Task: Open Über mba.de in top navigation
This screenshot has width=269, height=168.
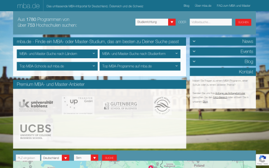Action: [203, 6]
